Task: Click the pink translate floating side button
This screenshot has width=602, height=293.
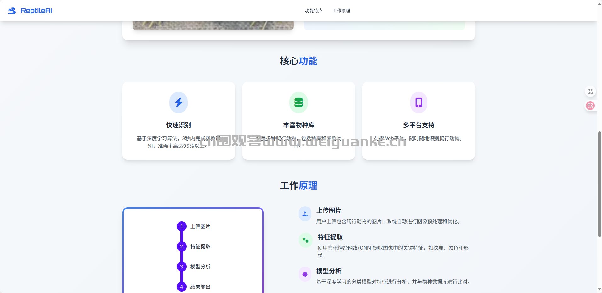Action: click(x=590, y=106)
